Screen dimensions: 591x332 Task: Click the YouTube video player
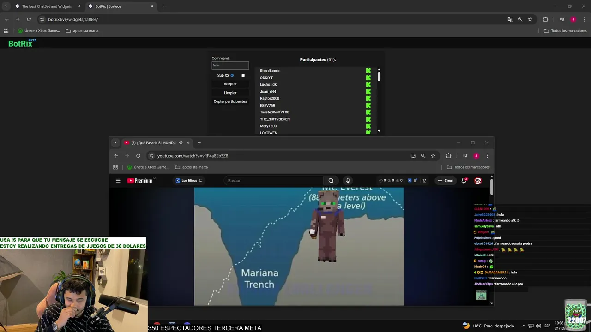[x=299, y=246]
